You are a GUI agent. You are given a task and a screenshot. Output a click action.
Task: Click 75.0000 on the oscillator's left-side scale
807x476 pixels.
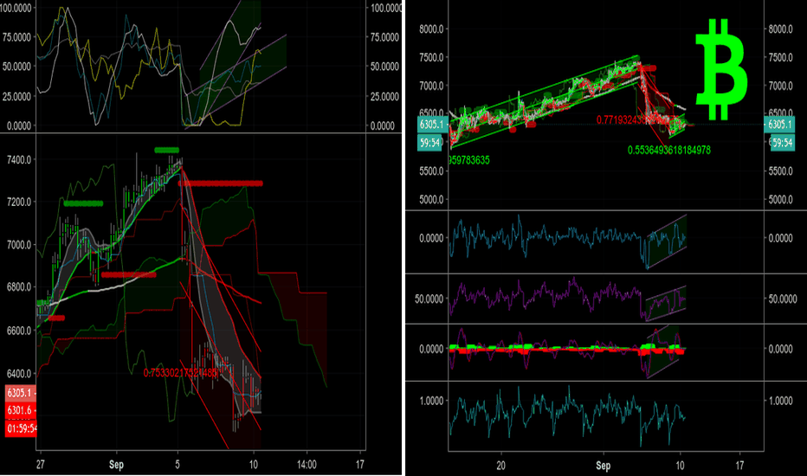click(16, 37)
